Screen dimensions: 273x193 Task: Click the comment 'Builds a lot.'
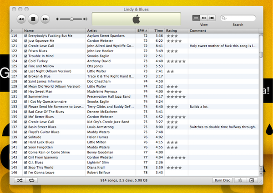click(199, 107)
